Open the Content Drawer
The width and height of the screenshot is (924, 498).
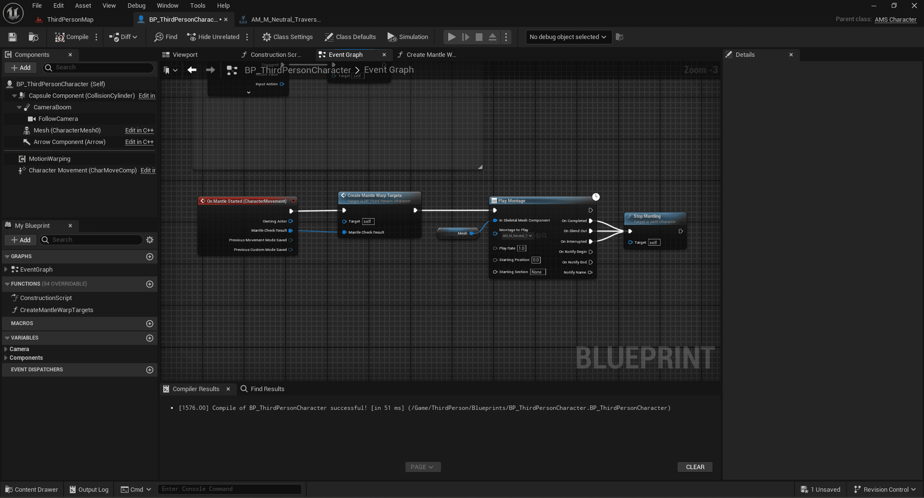pyautogui.click(x=32, y=490)
